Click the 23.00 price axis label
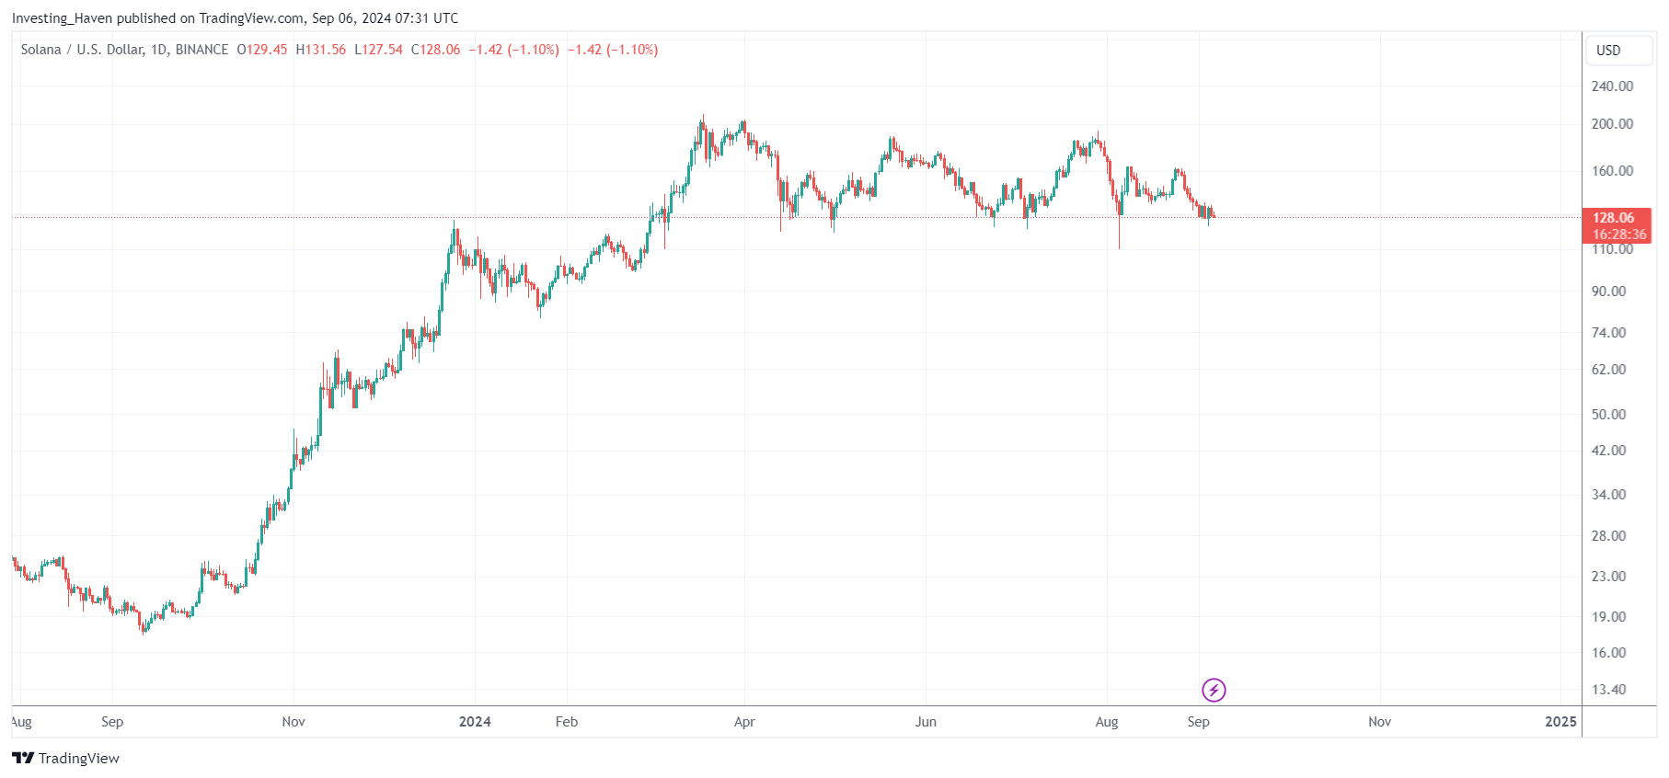This screenshot has height=778, width=1669. [x=1608, y=576]
